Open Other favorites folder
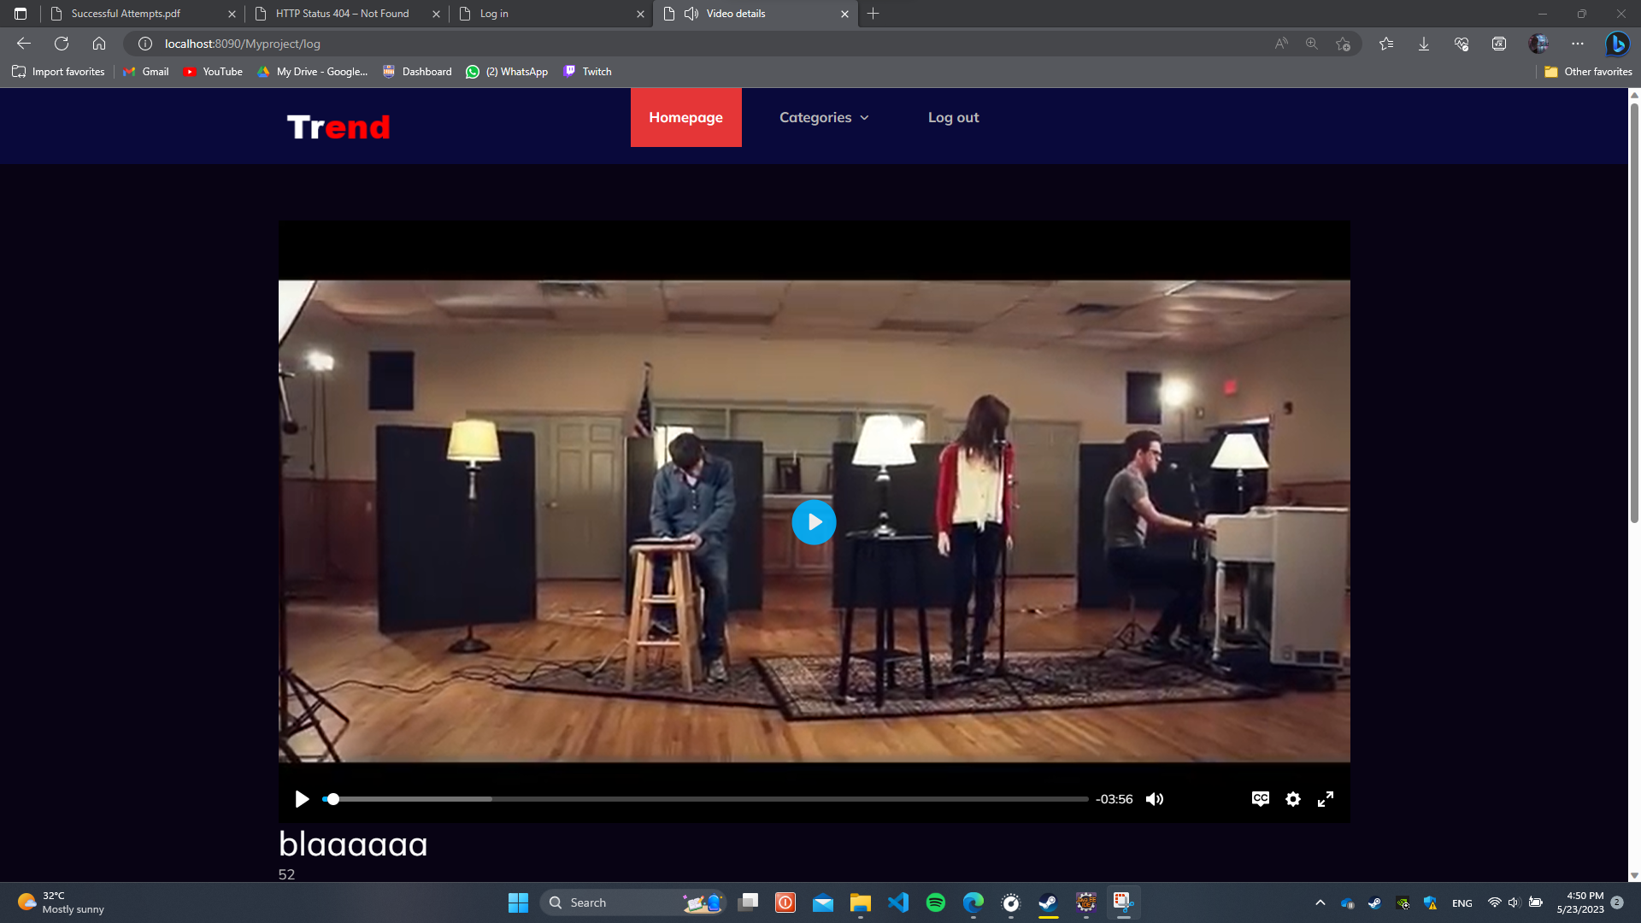 (x=1588, y=72)
